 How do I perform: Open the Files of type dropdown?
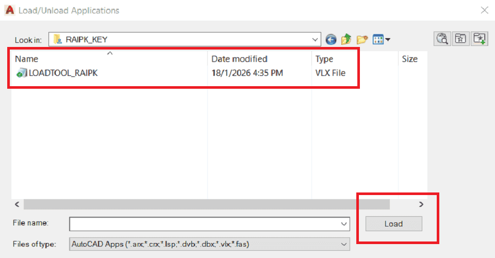tap(209, 244)
